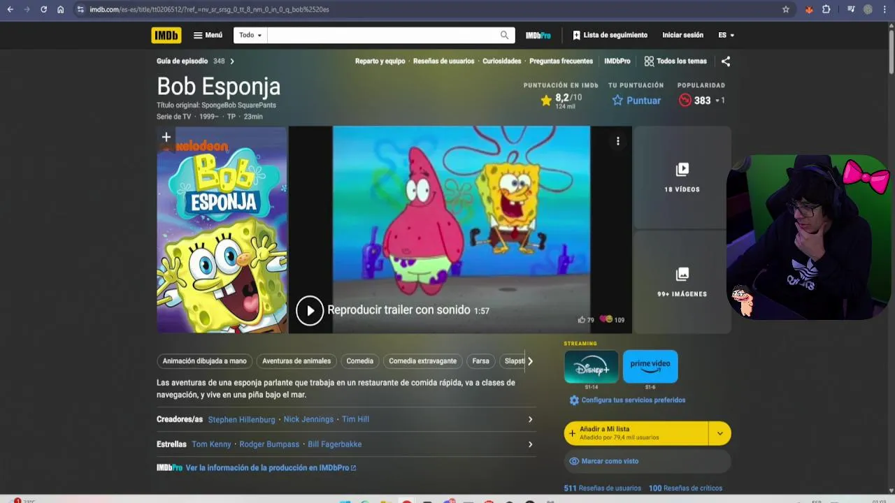
Task: Click Iniciar sesión
Action: [683, 35]
